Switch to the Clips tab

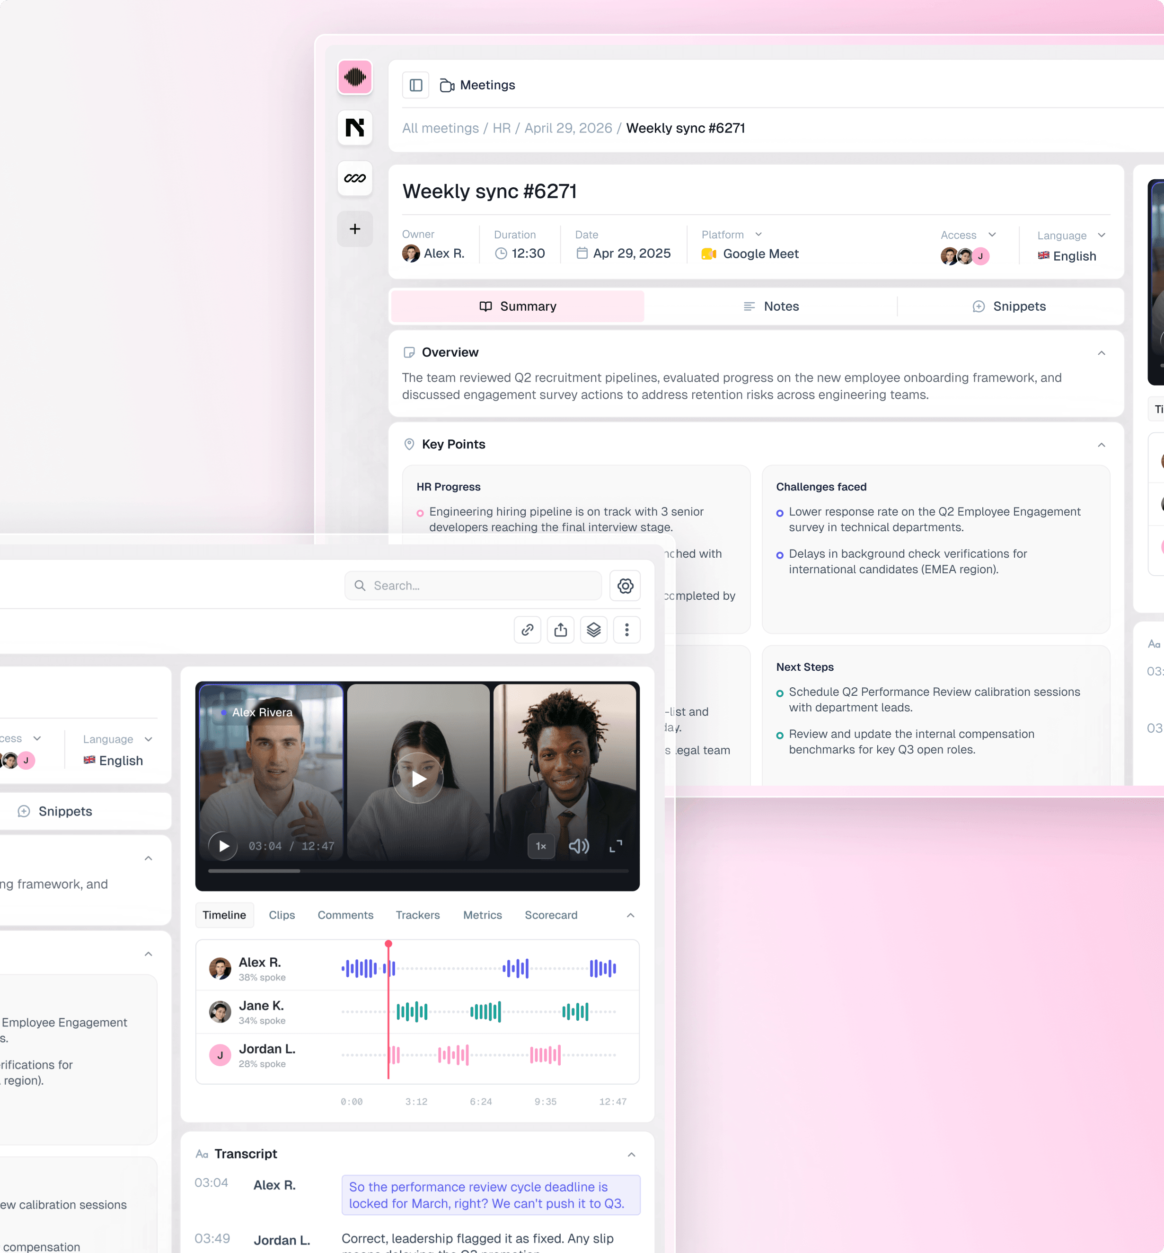tap(282, 915)
